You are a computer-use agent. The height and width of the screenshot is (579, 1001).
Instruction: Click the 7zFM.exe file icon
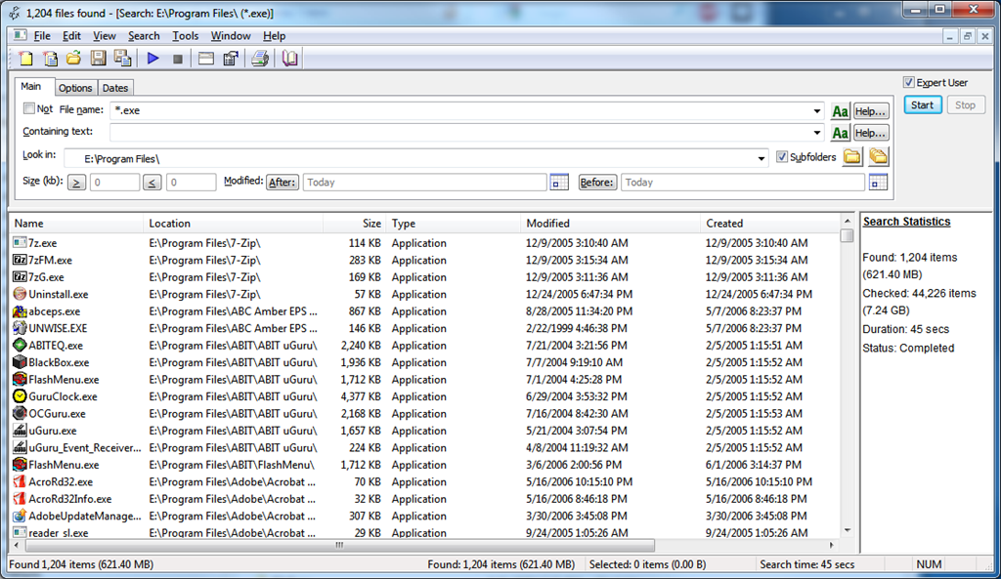click(x=20, y=260)
